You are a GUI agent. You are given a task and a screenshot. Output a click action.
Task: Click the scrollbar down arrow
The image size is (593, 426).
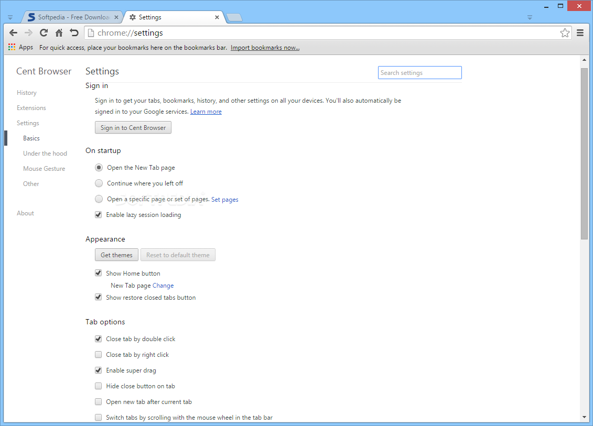pos(584,417)
